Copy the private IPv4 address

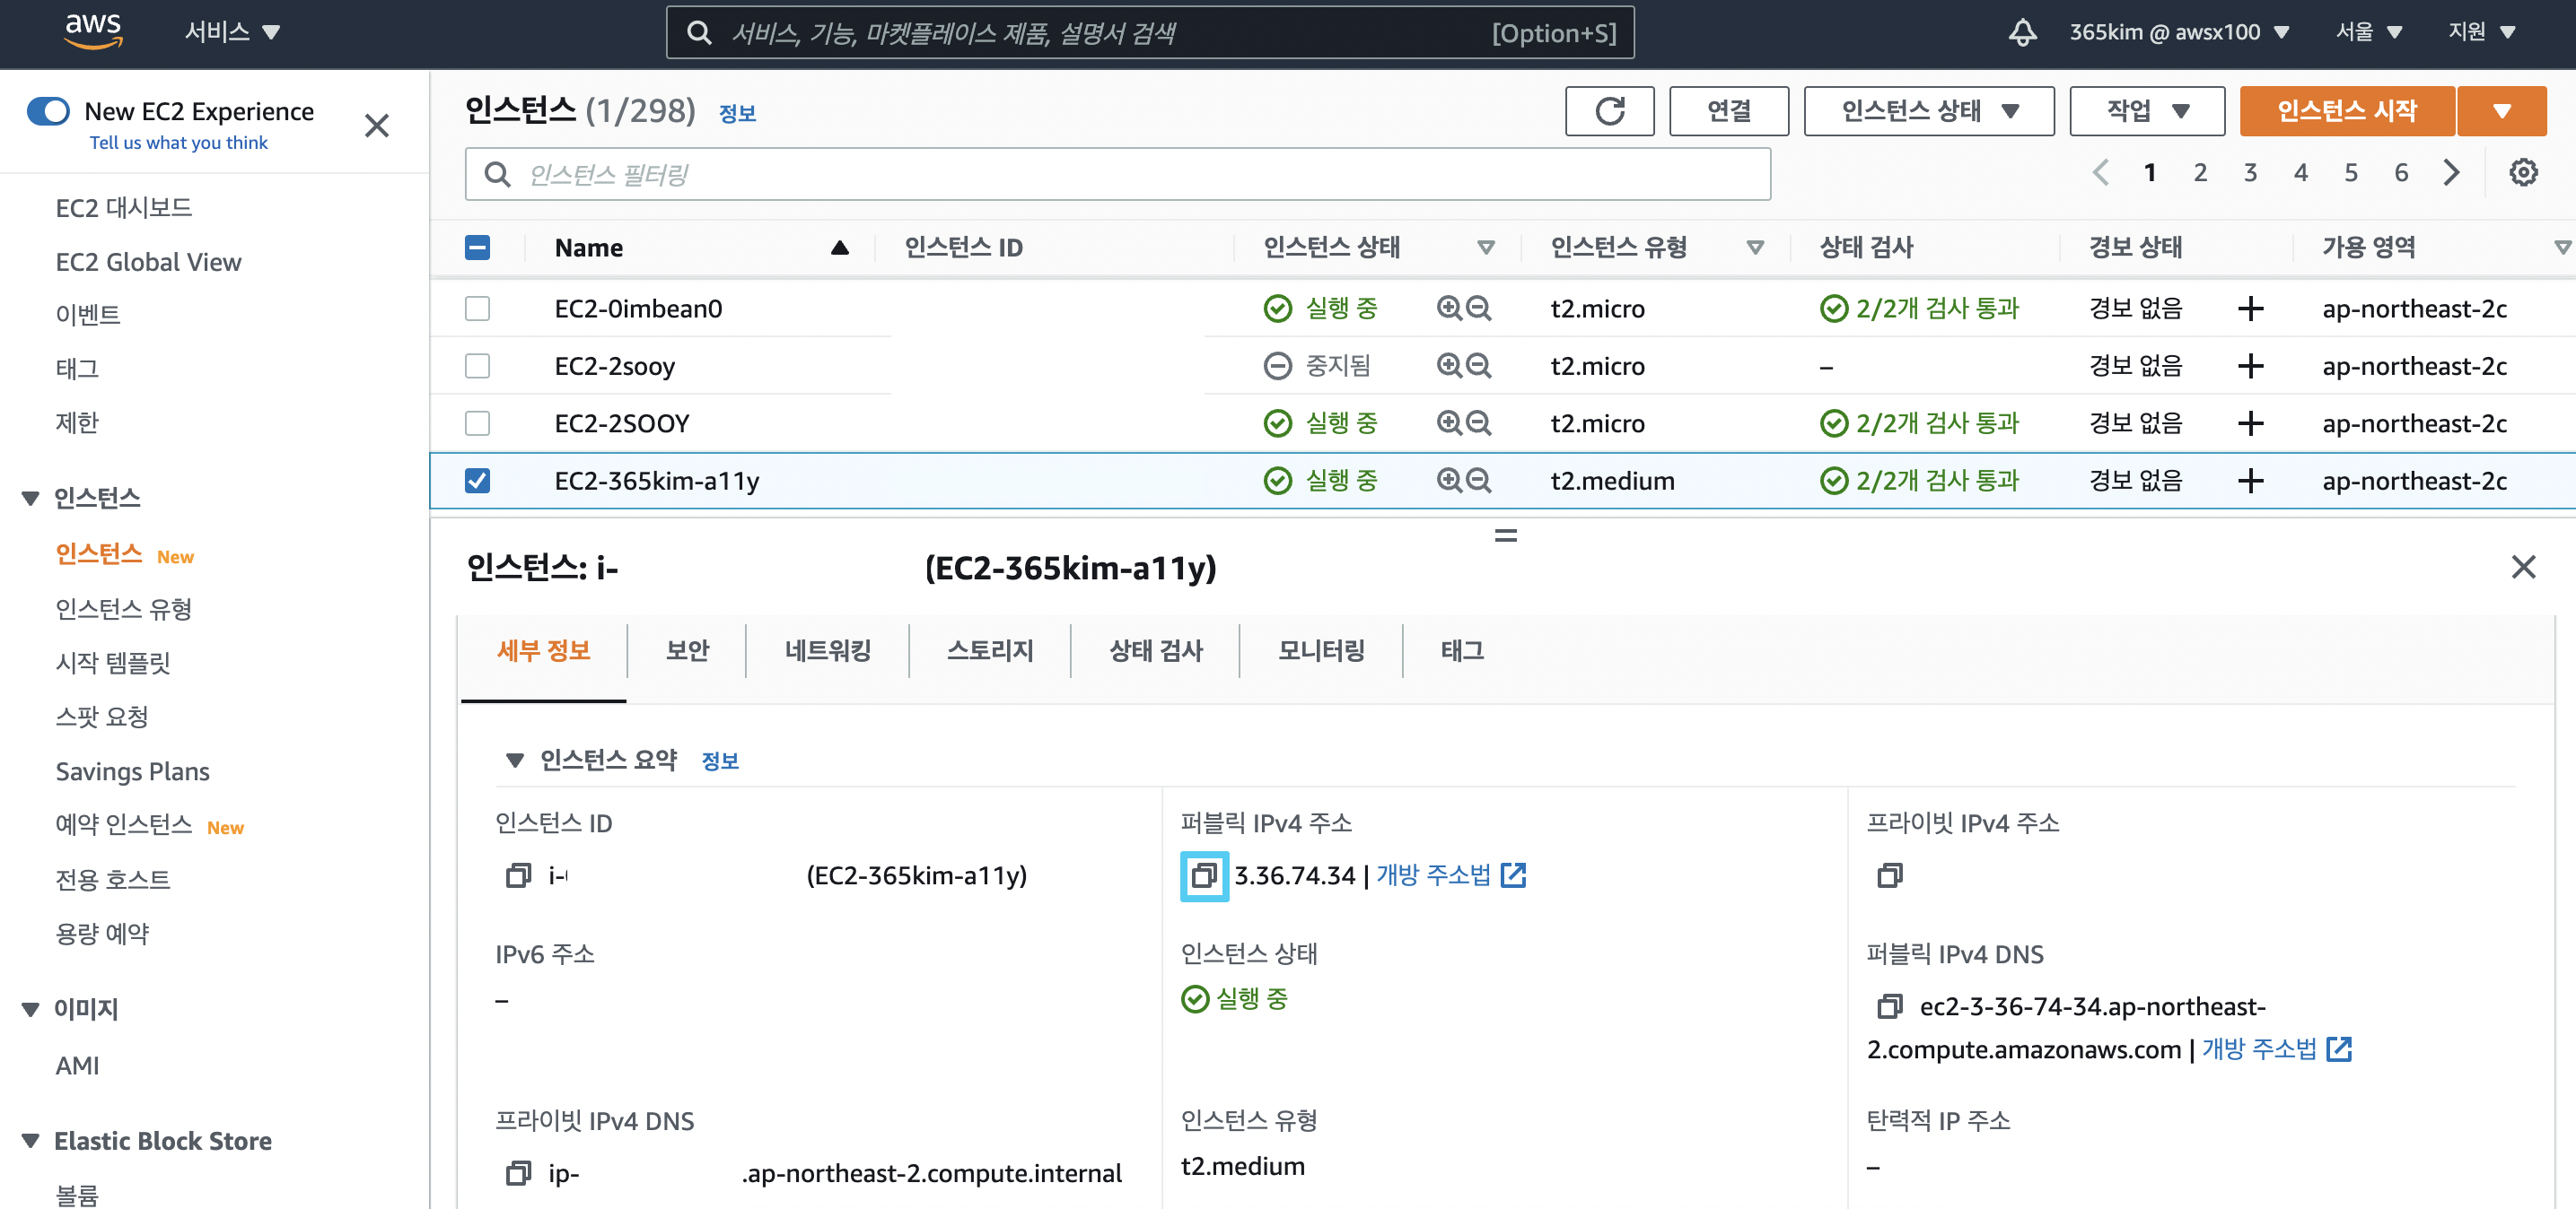(1889, 875)
